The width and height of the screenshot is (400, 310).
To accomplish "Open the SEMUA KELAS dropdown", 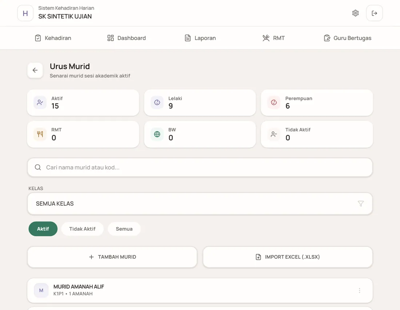I will tap(200, 204).
